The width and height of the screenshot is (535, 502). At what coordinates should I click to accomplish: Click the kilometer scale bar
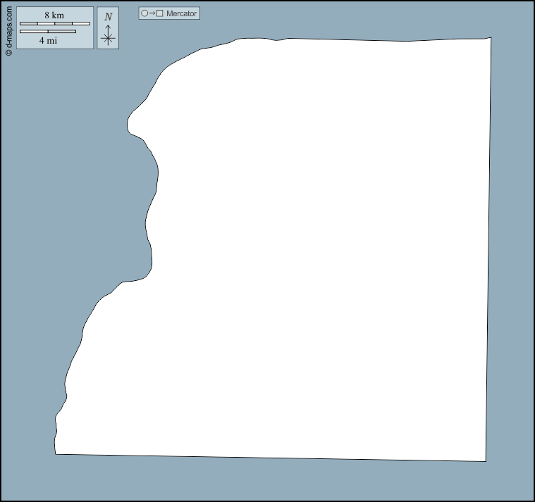[x=54, y=24]
